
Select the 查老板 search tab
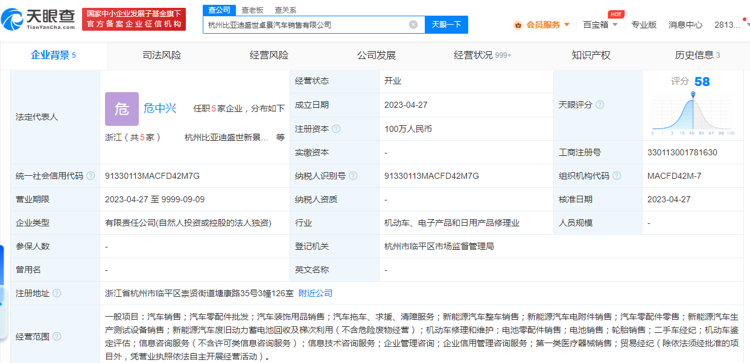pos(252,10)
